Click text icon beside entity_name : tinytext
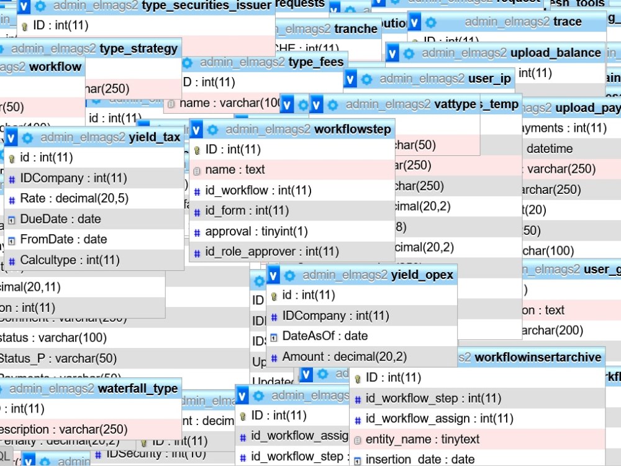 tap(357, 441)
